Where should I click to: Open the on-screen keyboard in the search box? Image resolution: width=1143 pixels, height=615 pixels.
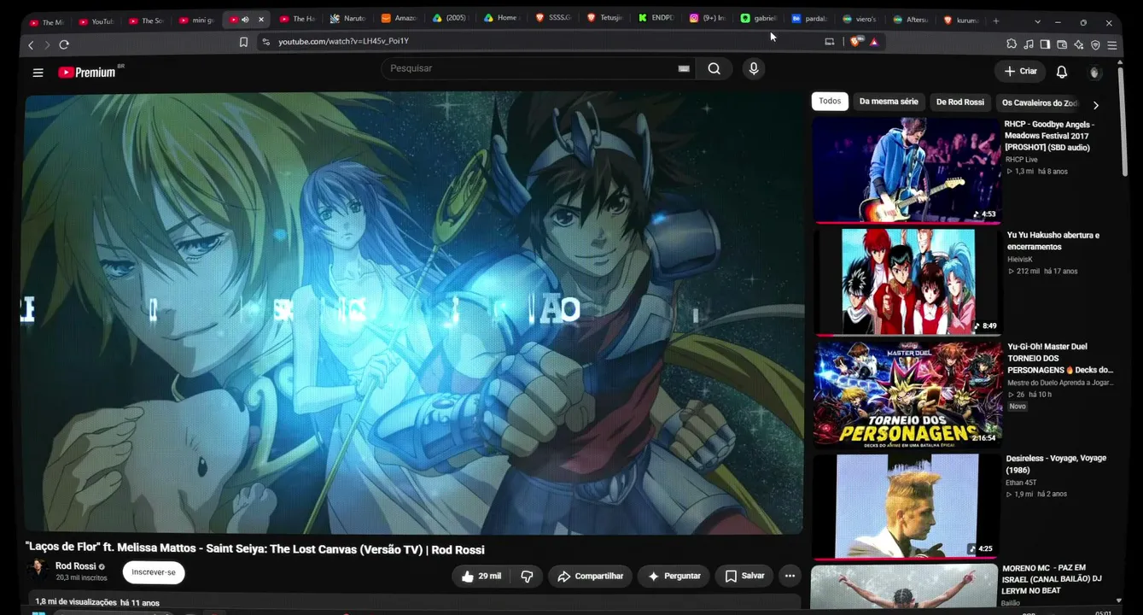[684, 68]
